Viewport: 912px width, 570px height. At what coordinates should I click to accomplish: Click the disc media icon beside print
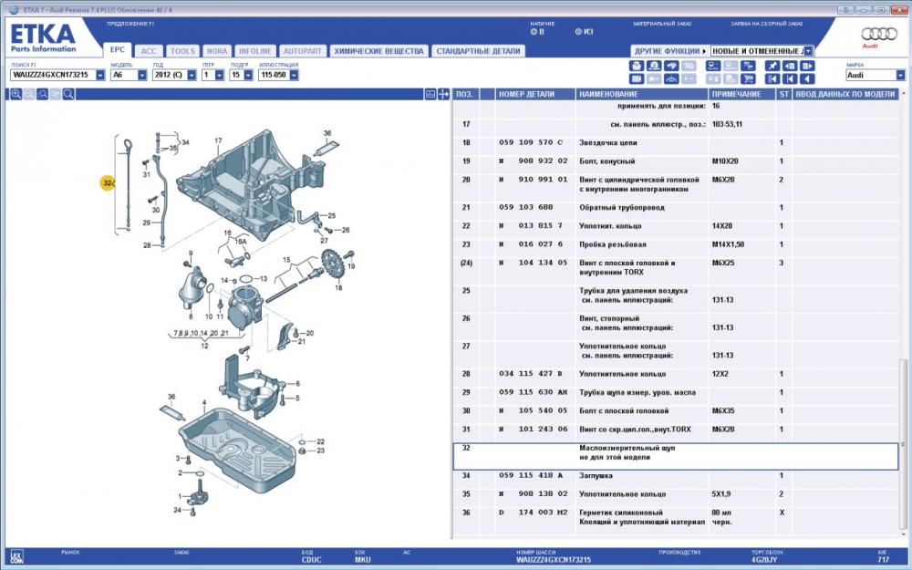click(654, 66)
